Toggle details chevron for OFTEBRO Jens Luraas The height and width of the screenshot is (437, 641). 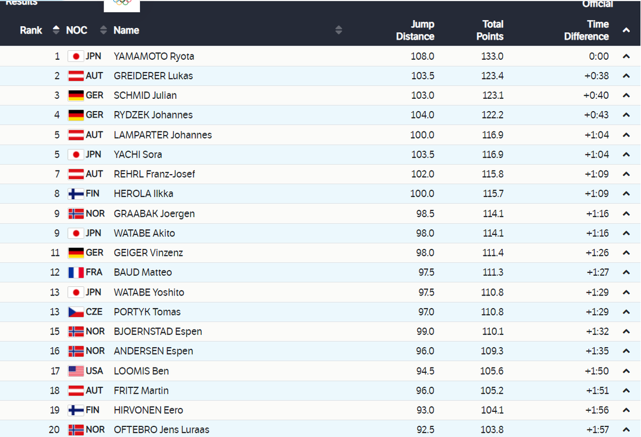626,430
